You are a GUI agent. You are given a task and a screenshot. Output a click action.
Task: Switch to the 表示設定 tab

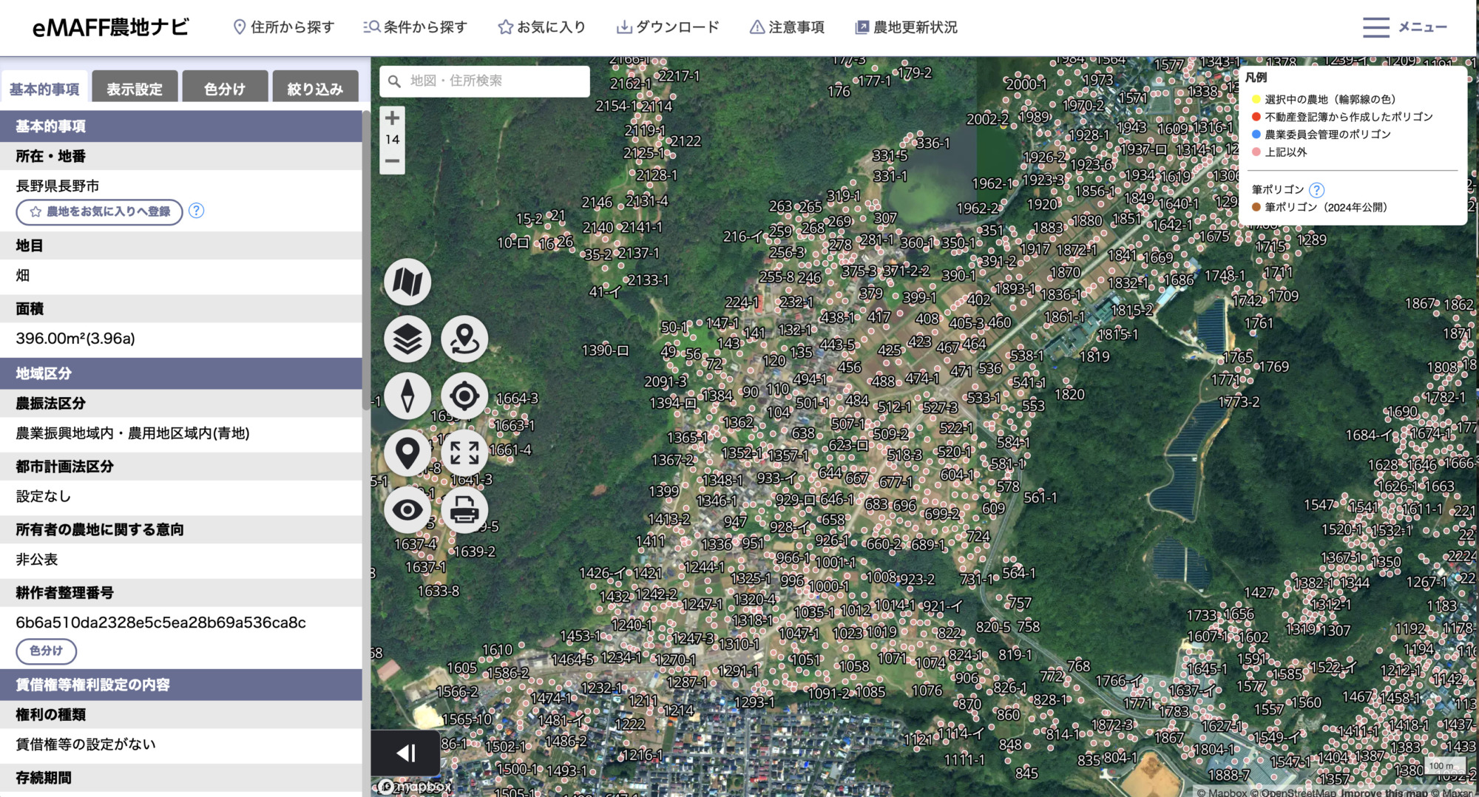coord(135,89)
